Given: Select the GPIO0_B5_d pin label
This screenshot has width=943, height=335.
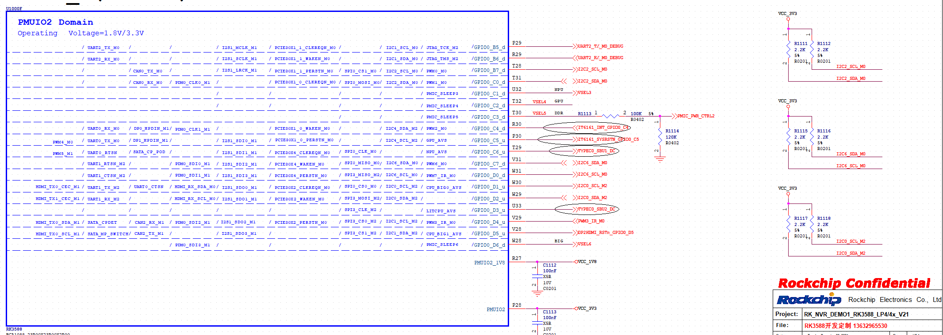Looking at the screenshot, I should [488, 47].
